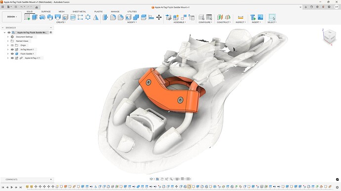Select the Split Body tool
The height and width of the screenshot is (191, 341).
coord(143,17)
